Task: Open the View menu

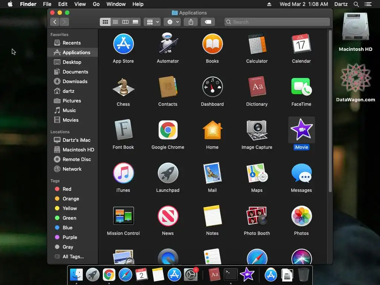Action: pyautogui.click(x=80, y=4)
